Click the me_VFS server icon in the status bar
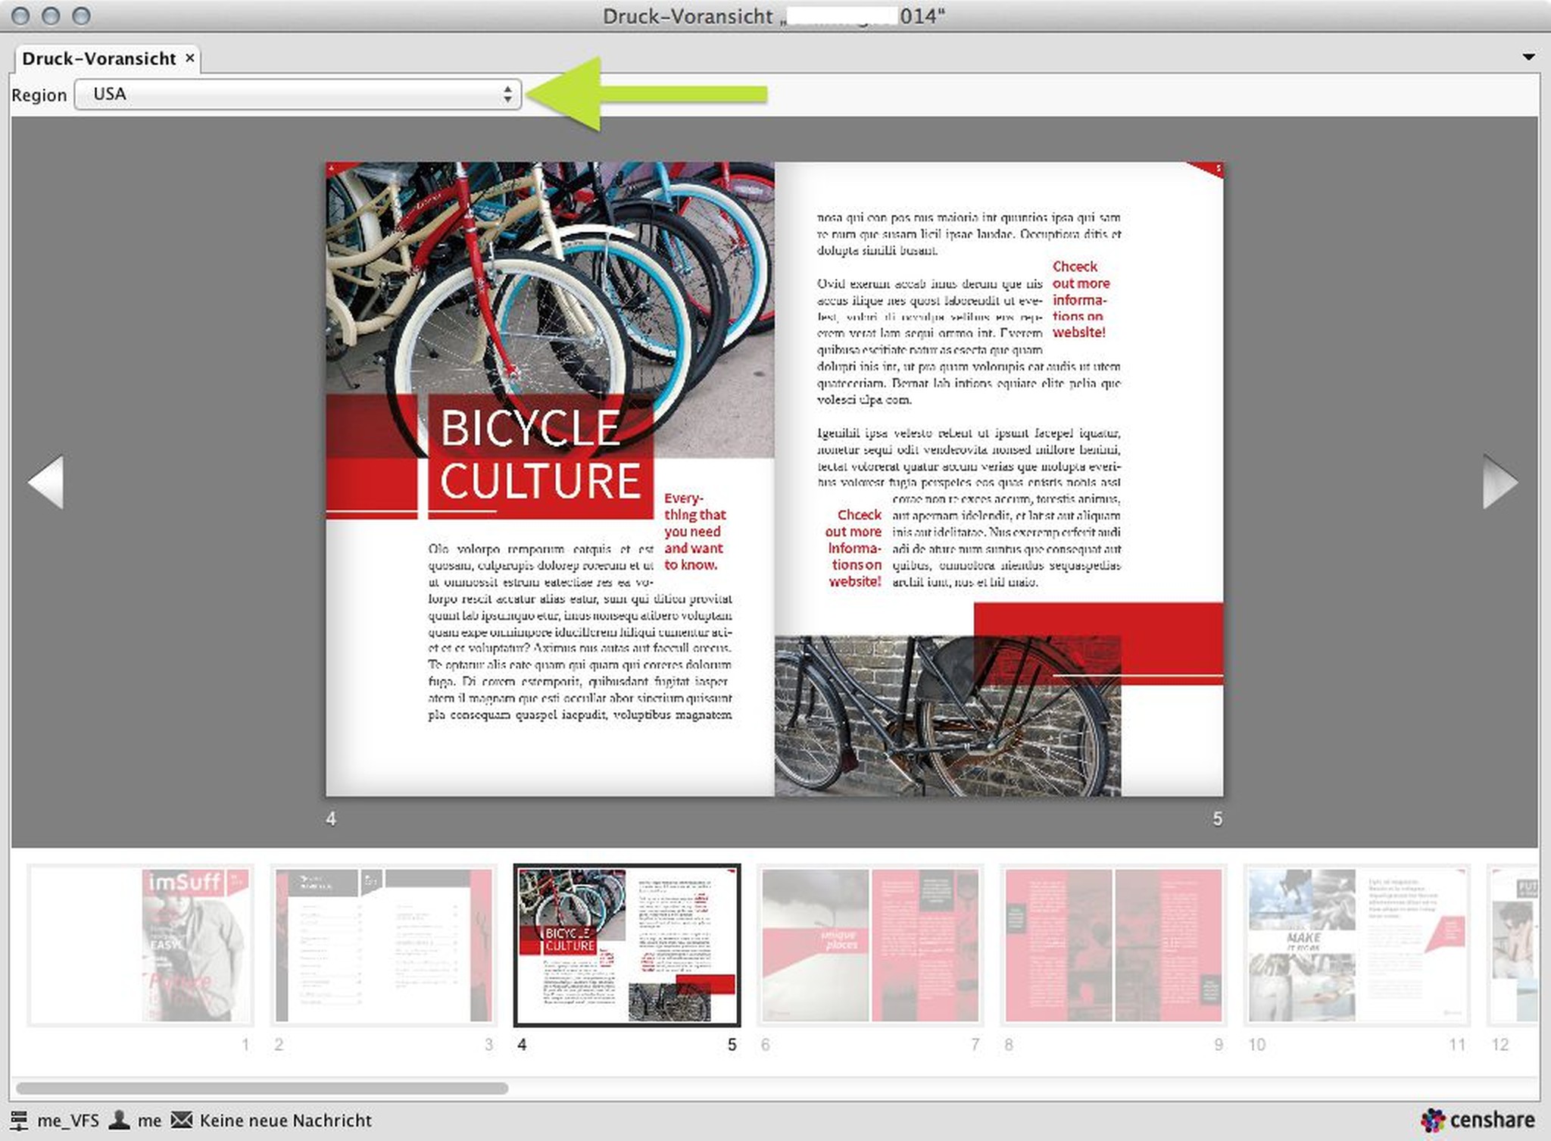The width and height of the screenshot is (1551, 1141). click(18, 1120)
